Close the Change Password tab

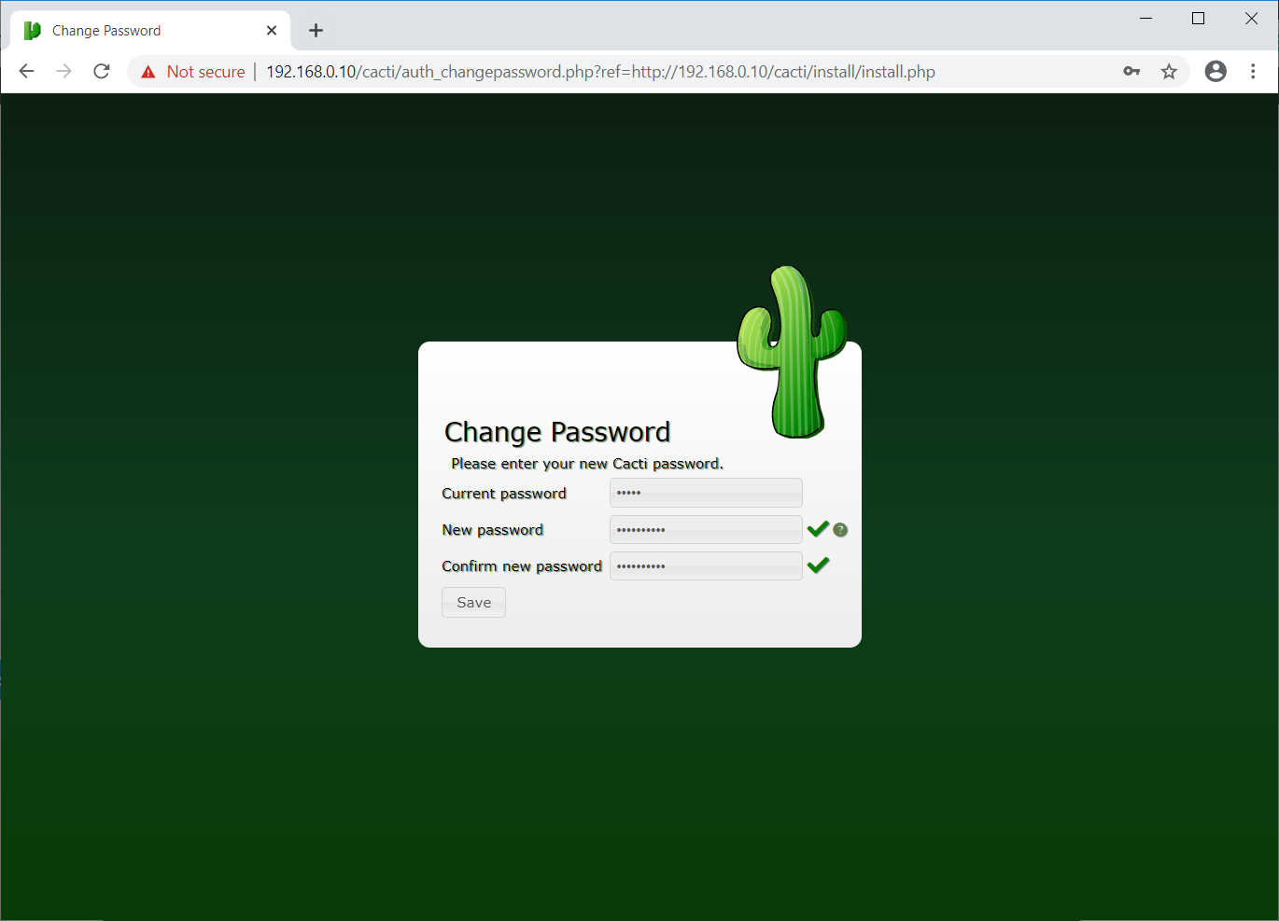click(x=272, y=31)
